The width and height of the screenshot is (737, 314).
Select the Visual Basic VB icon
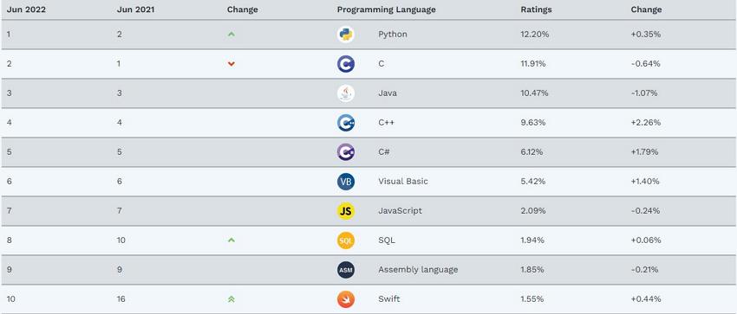tap(345, 182)
